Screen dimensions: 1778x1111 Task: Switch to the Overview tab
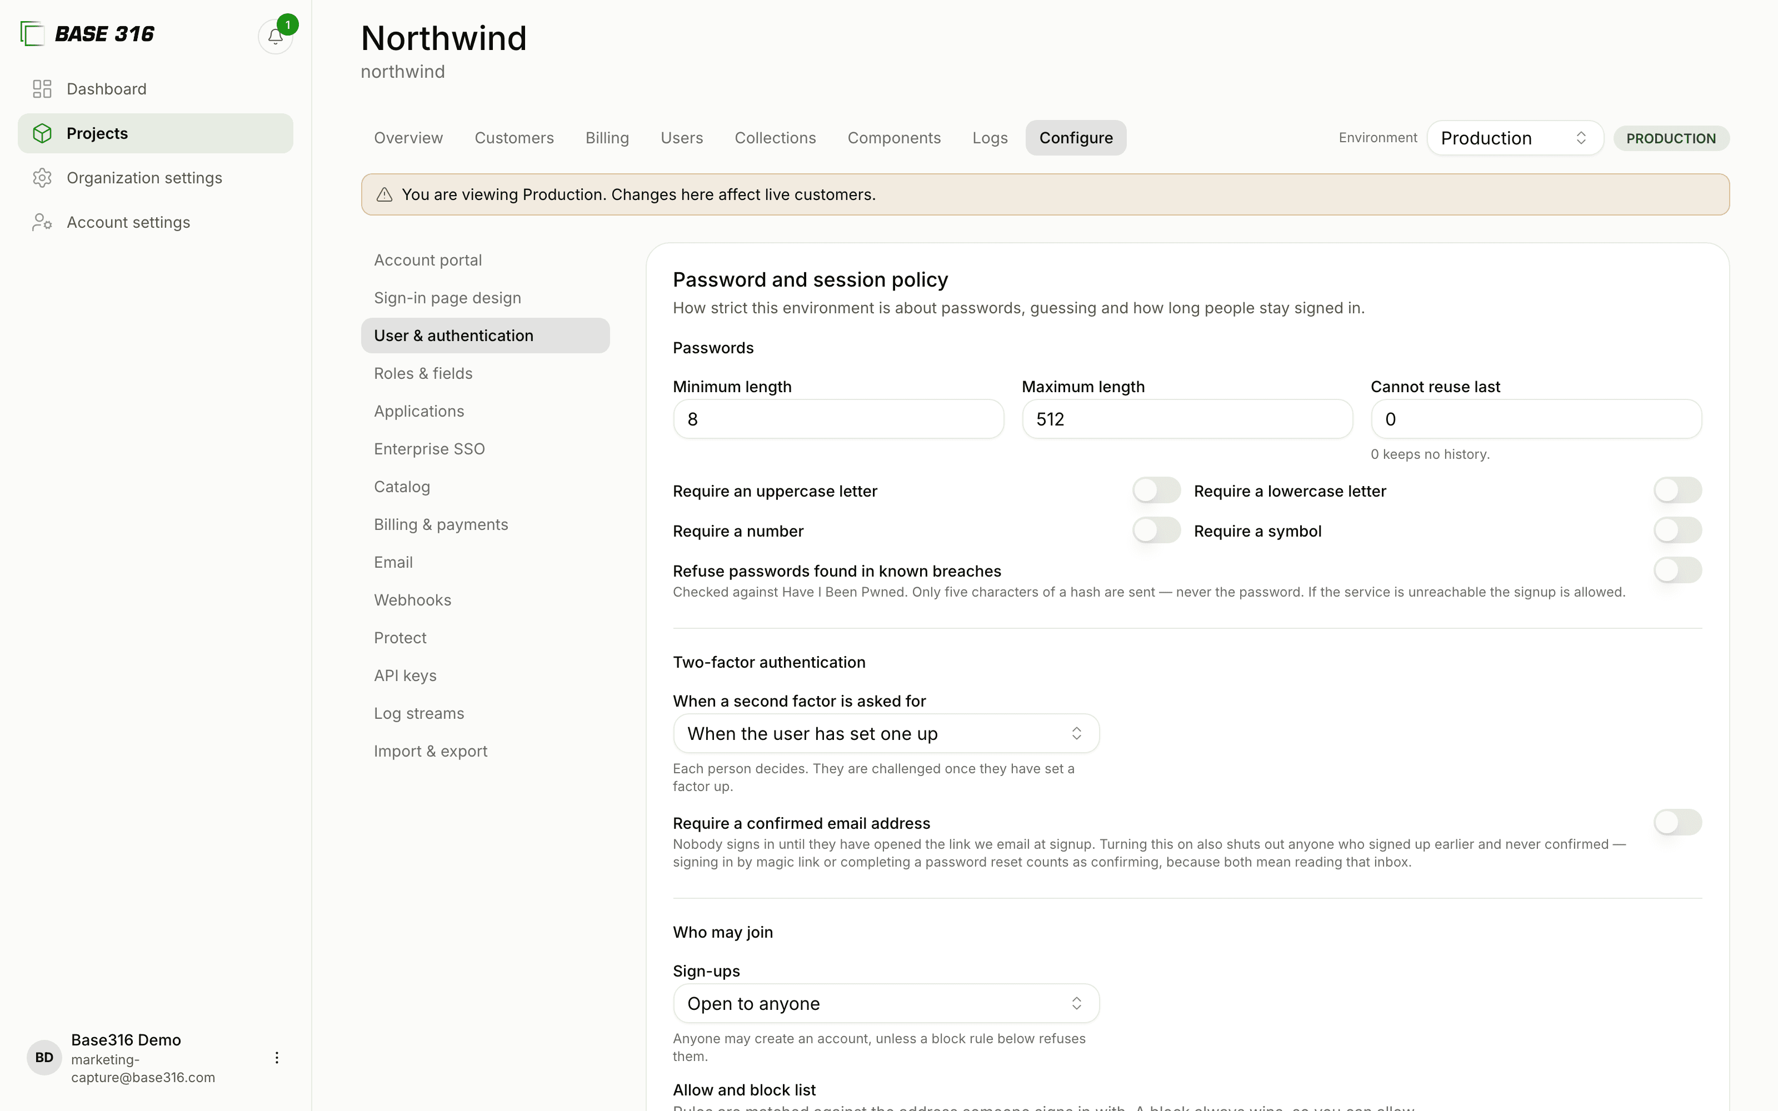pyautogui.click(x=408, y=138)
